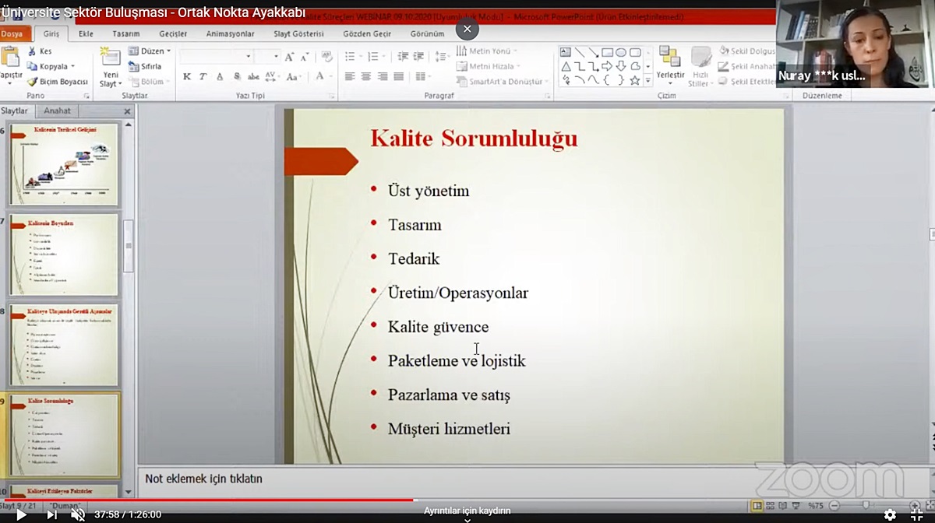Open font color dropdown arrow

[330, 76]
